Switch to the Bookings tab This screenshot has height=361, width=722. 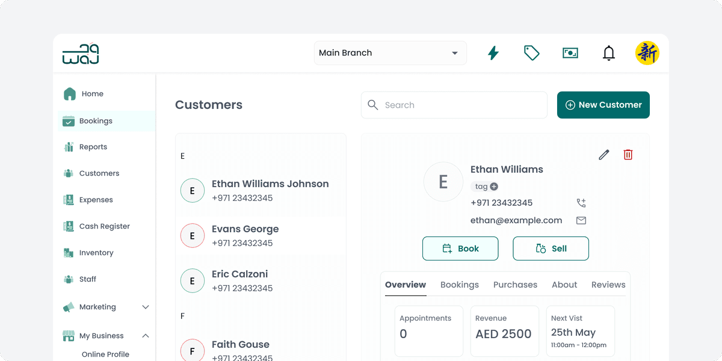click(459, 285)
